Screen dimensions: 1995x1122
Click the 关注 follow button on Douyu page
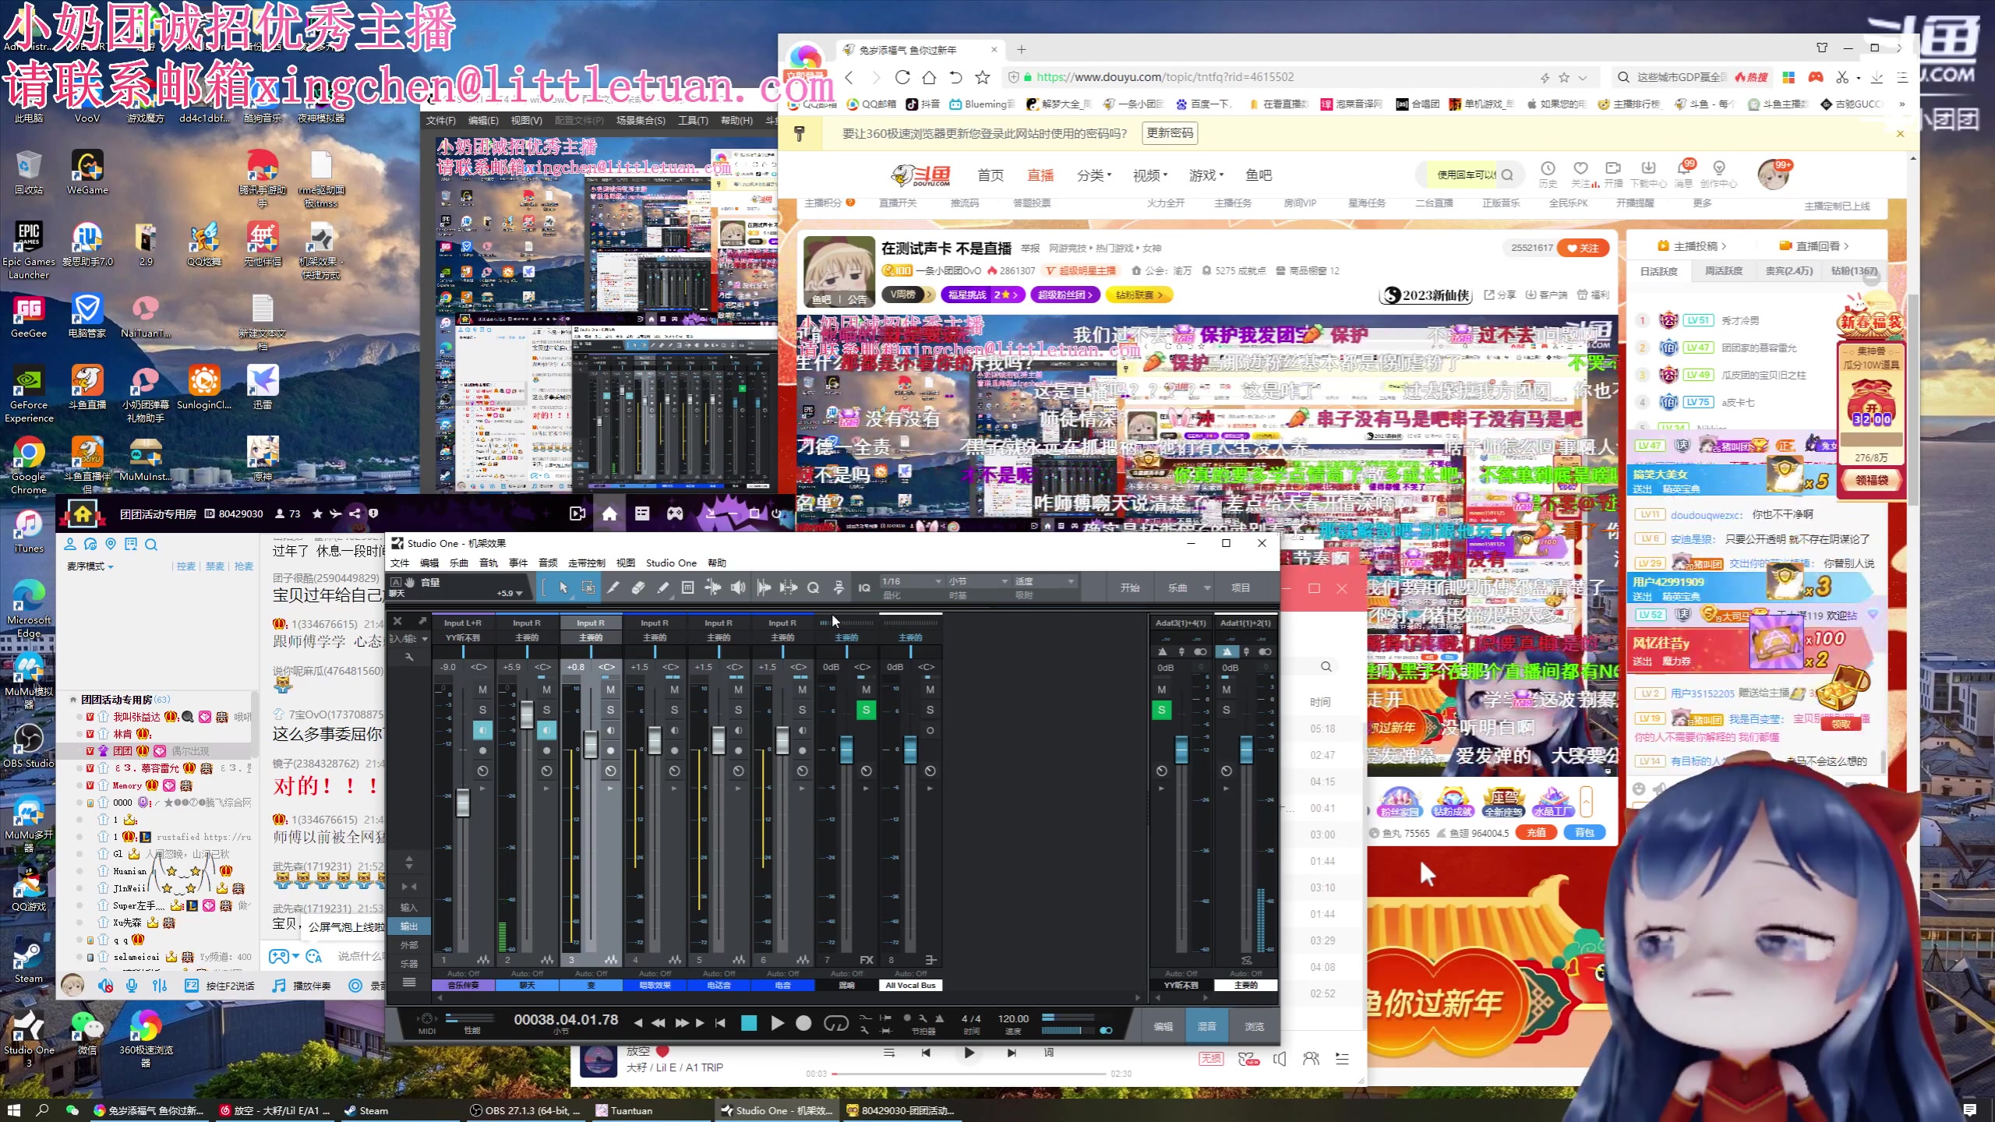click(x=1584, y=248)
